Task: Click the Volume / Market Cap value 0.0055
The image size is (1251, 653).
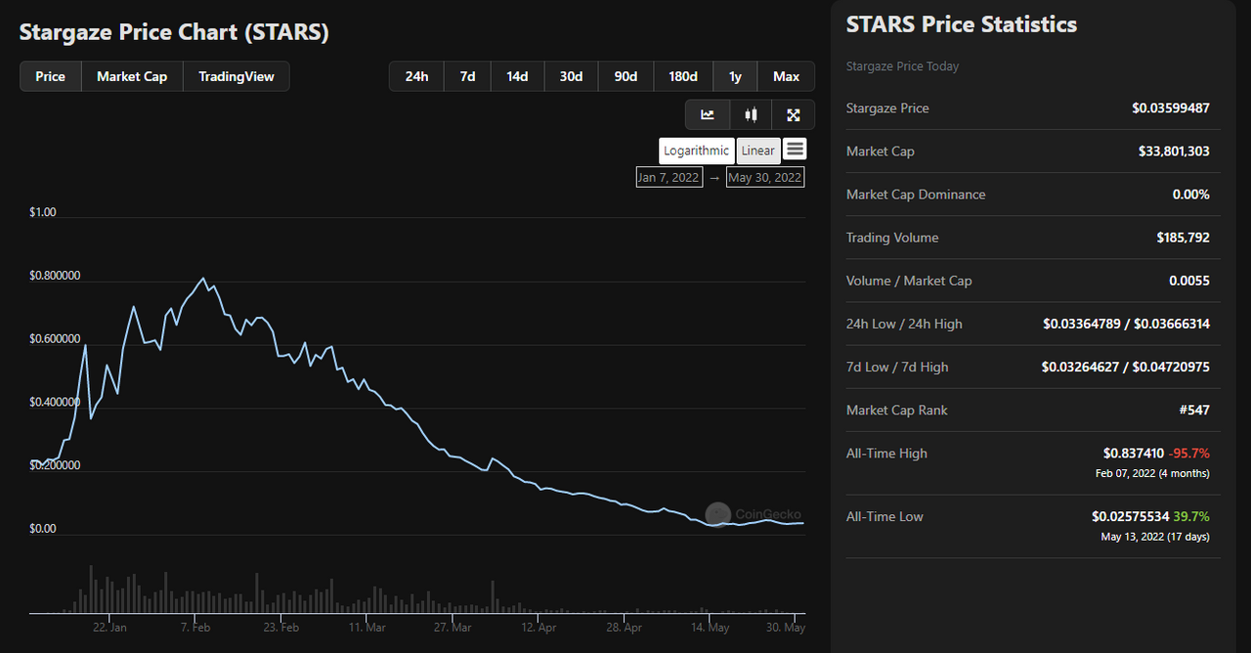Action: click(1189, 281)
